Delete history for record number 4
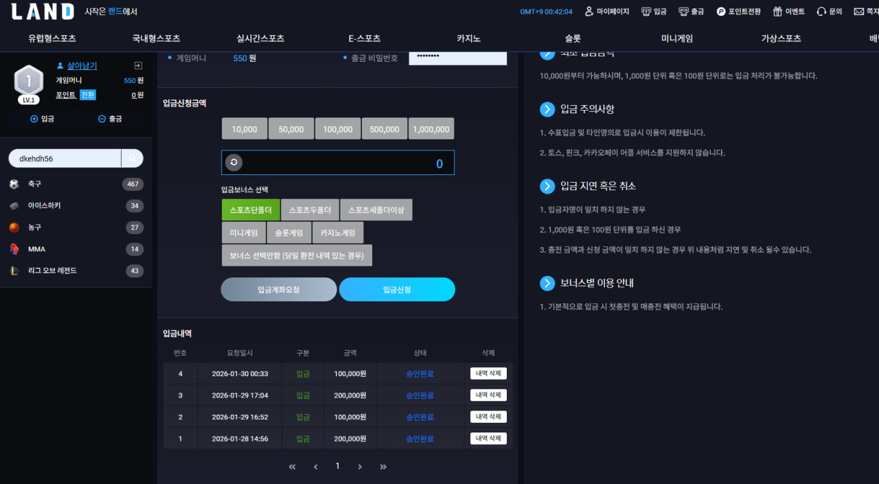Screen dimensions: 879x484 coord(488,373)
